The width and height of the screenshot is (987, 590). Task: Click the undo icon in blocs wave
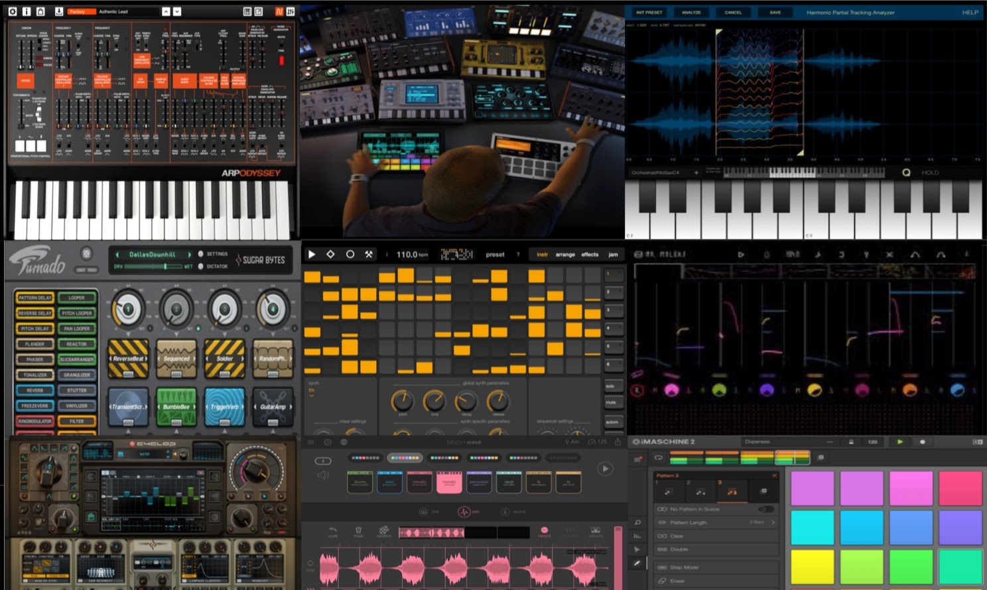[x=333, y=532]
